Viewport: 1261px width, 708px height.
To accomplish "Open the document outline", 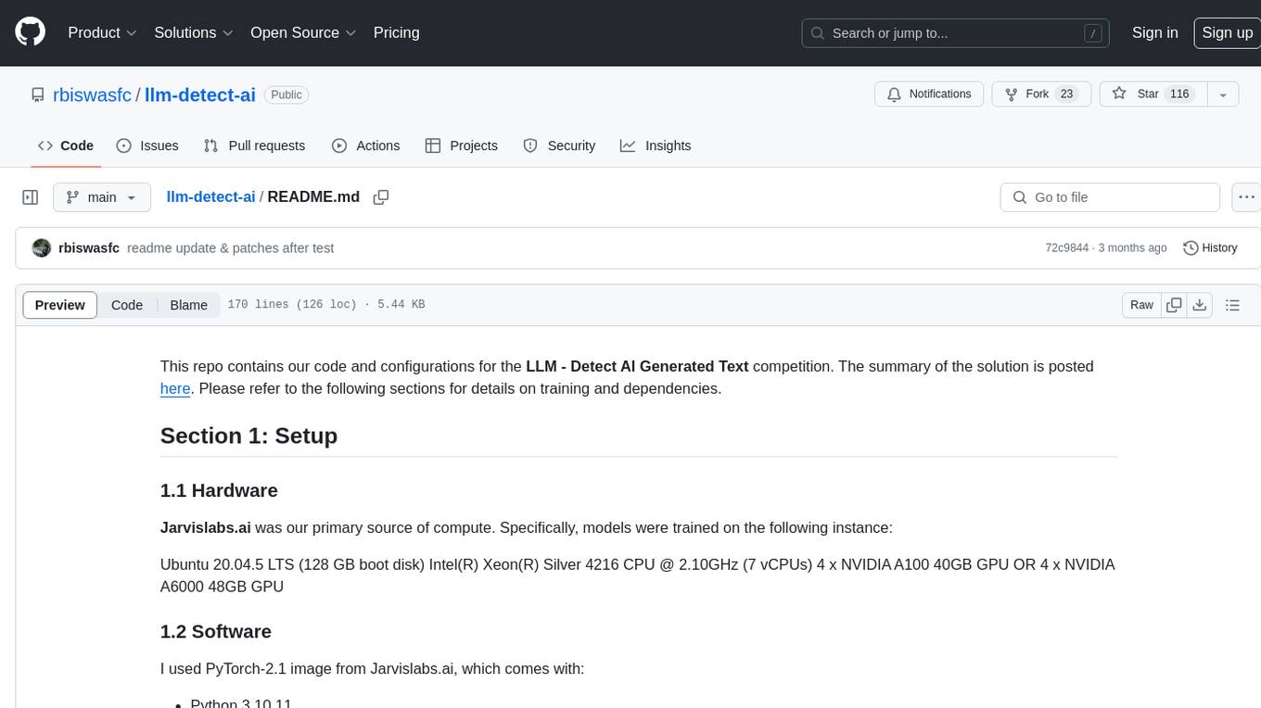I will coord(1232,305).
